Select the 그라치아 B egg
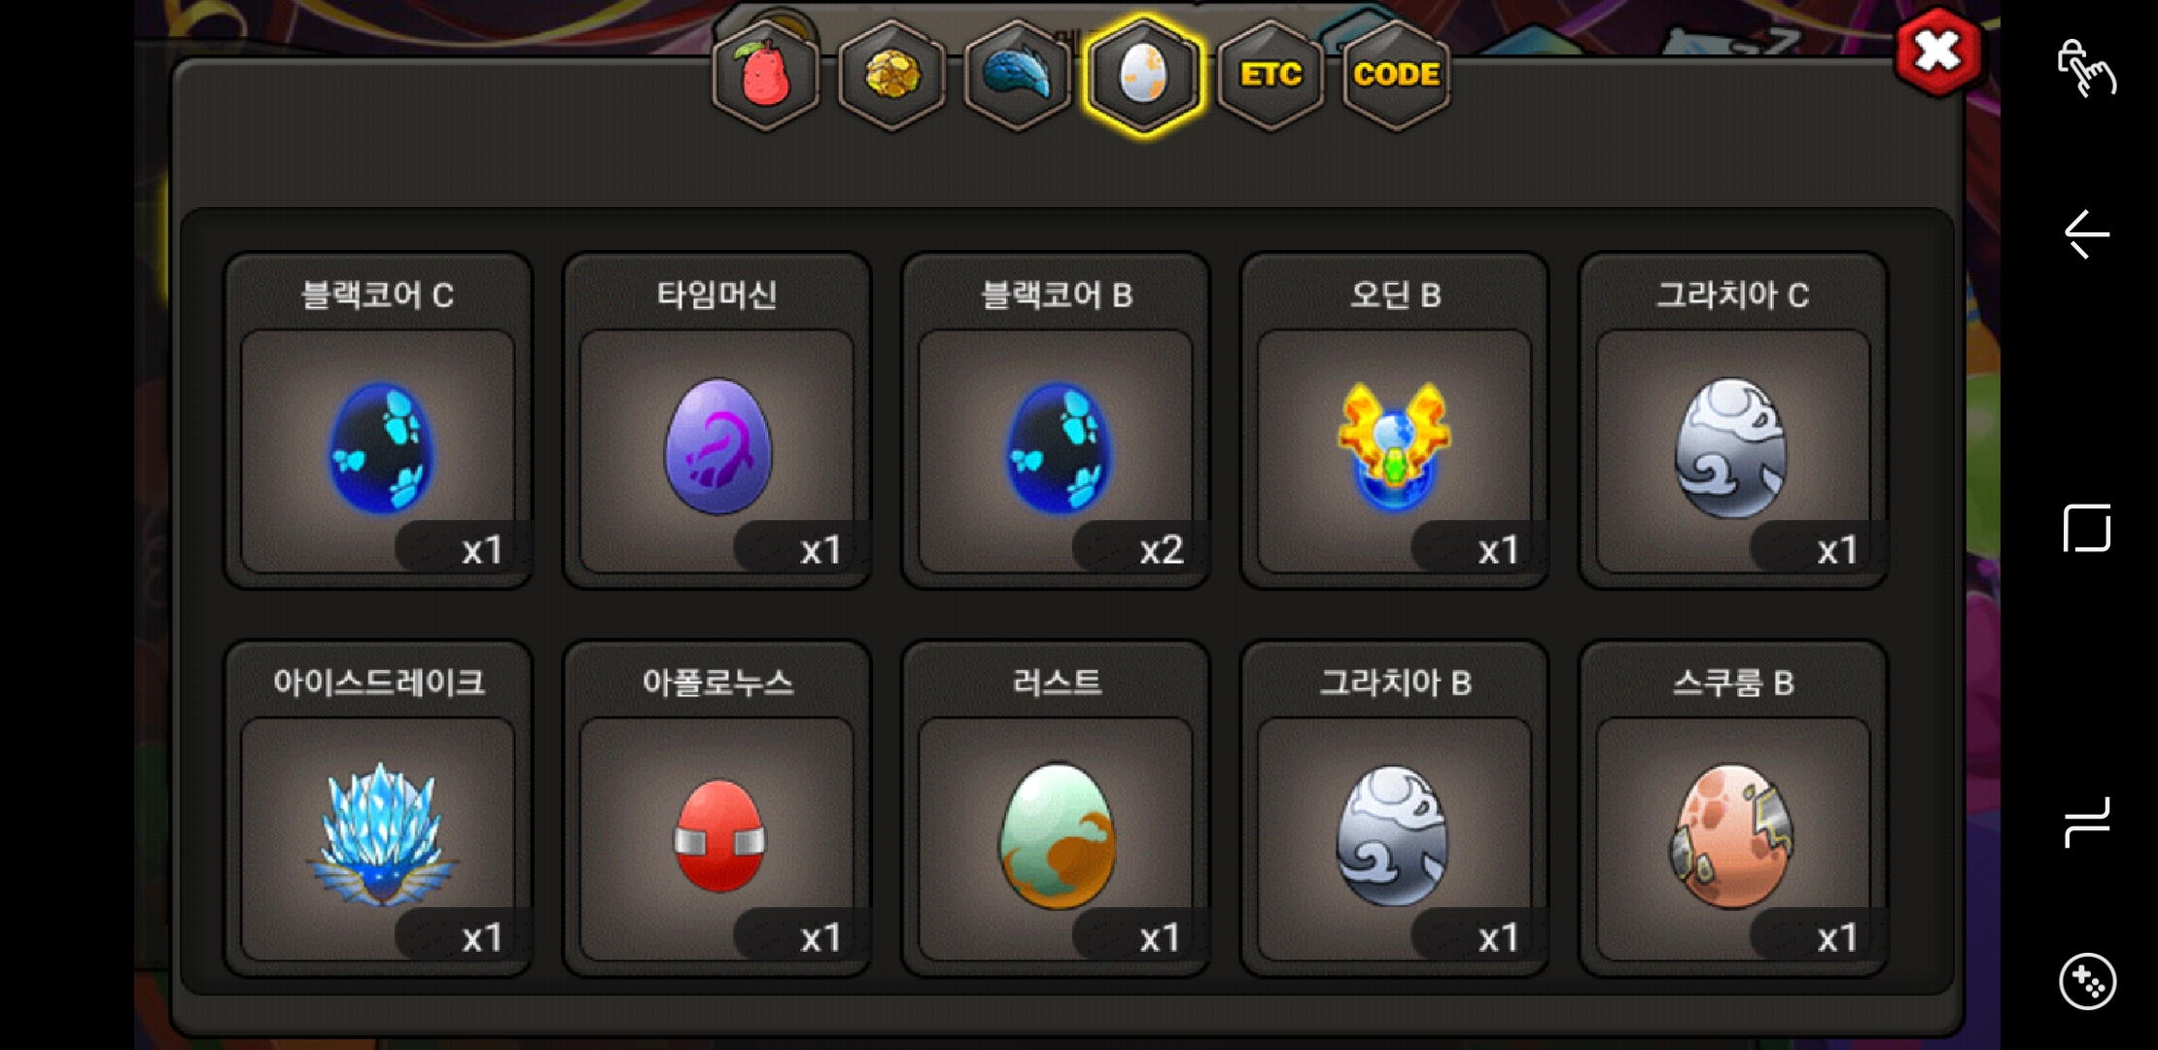The width and height of the screenshot is (2158, 1050). (1395, 808)
